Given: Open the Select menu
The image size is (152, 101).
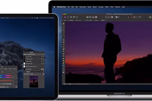Looking at the screenshot, I should (95, 7).
